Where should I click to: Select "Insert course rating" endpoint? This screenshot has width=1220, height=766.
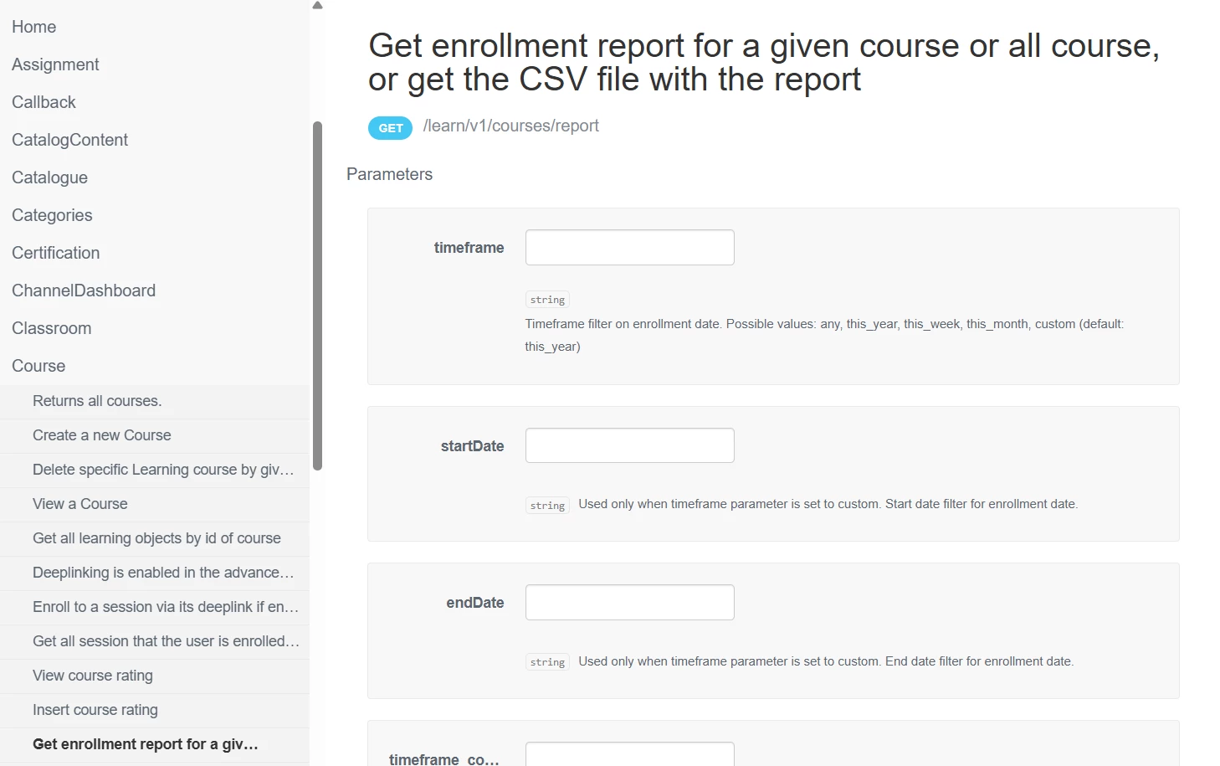[x=95, y=710]
